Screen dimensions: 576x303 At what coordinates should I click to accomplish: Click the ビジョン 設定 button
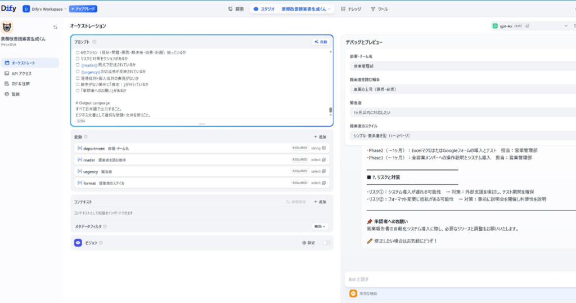coord(309,243)
